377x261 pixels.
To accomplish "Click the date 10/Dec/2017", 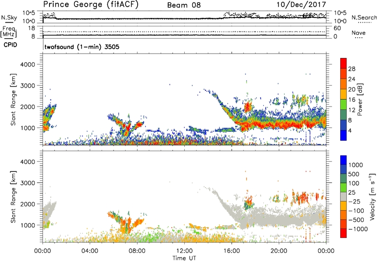I will (301, 5).
